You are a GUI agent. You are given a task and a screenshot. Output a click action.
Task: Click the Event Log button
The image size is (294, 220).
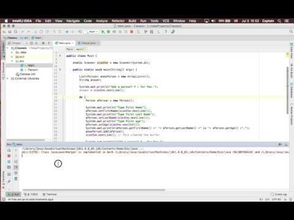tap(279, 194)
